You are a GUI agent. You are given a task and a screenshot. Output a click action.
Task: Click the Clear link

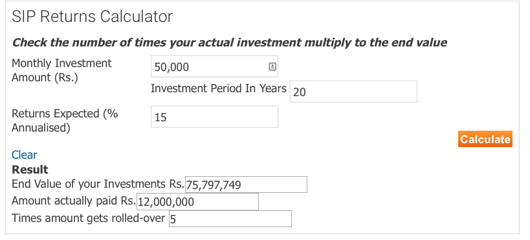(25, 155)
